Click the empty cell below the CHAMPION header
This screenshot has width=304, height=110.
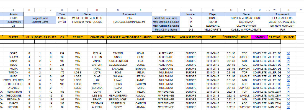click(97, 42)
